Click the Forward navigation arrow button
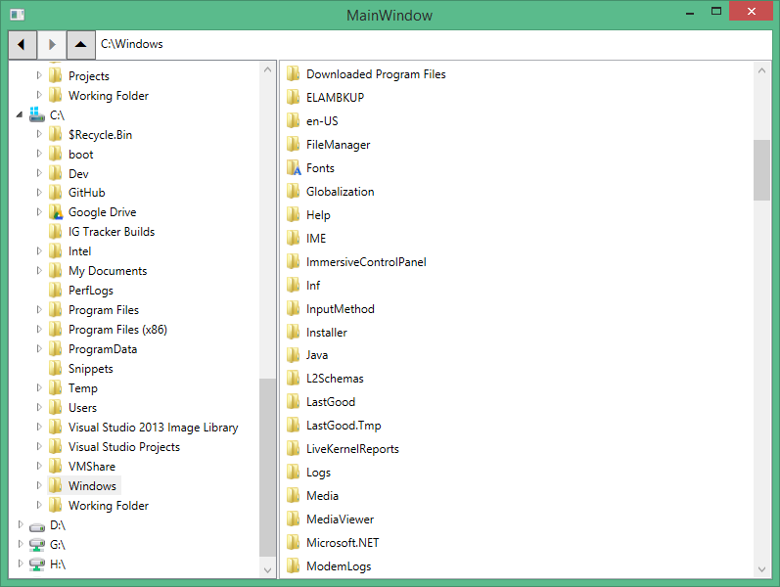The image size is (780, 587). tap(52, 44)
